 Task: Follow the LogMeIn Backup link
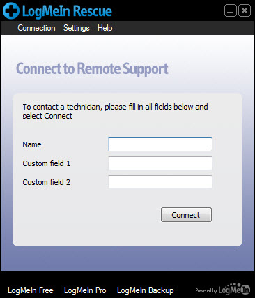point(146,290)
